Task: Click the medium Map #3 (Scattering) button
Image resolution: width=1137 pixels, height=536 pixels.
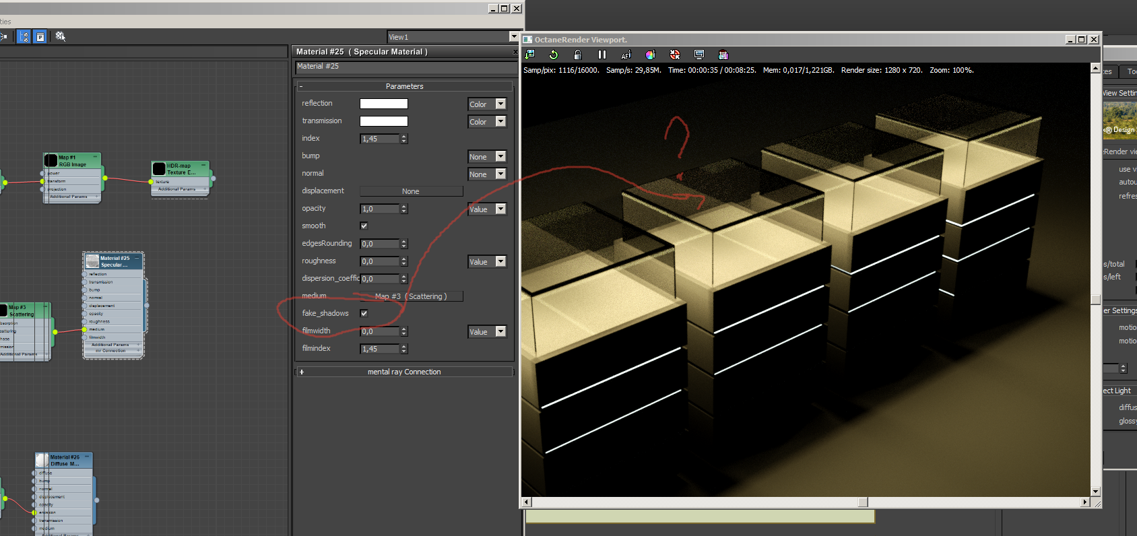Action: pos(411,296)
